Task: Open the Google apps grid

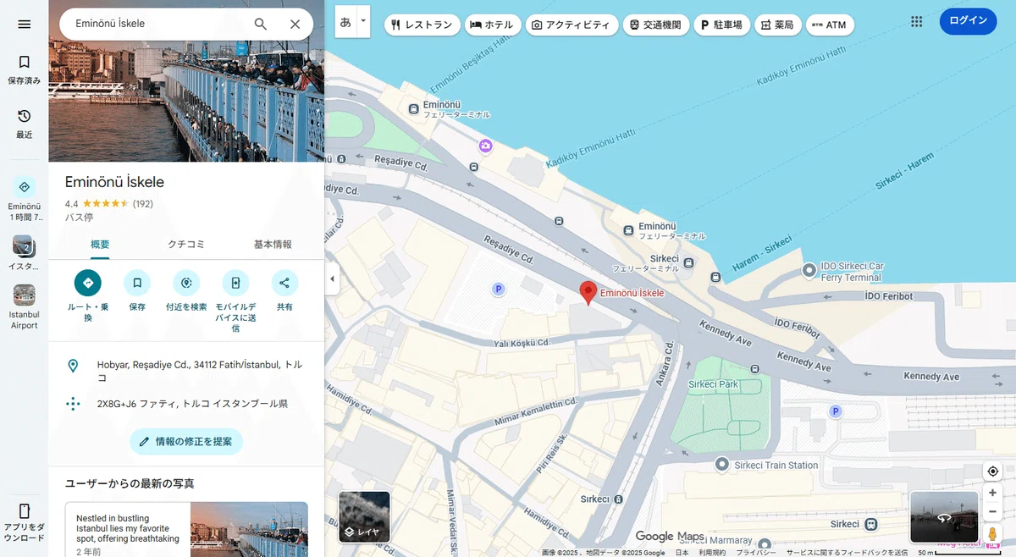Action: click(916, 22)
